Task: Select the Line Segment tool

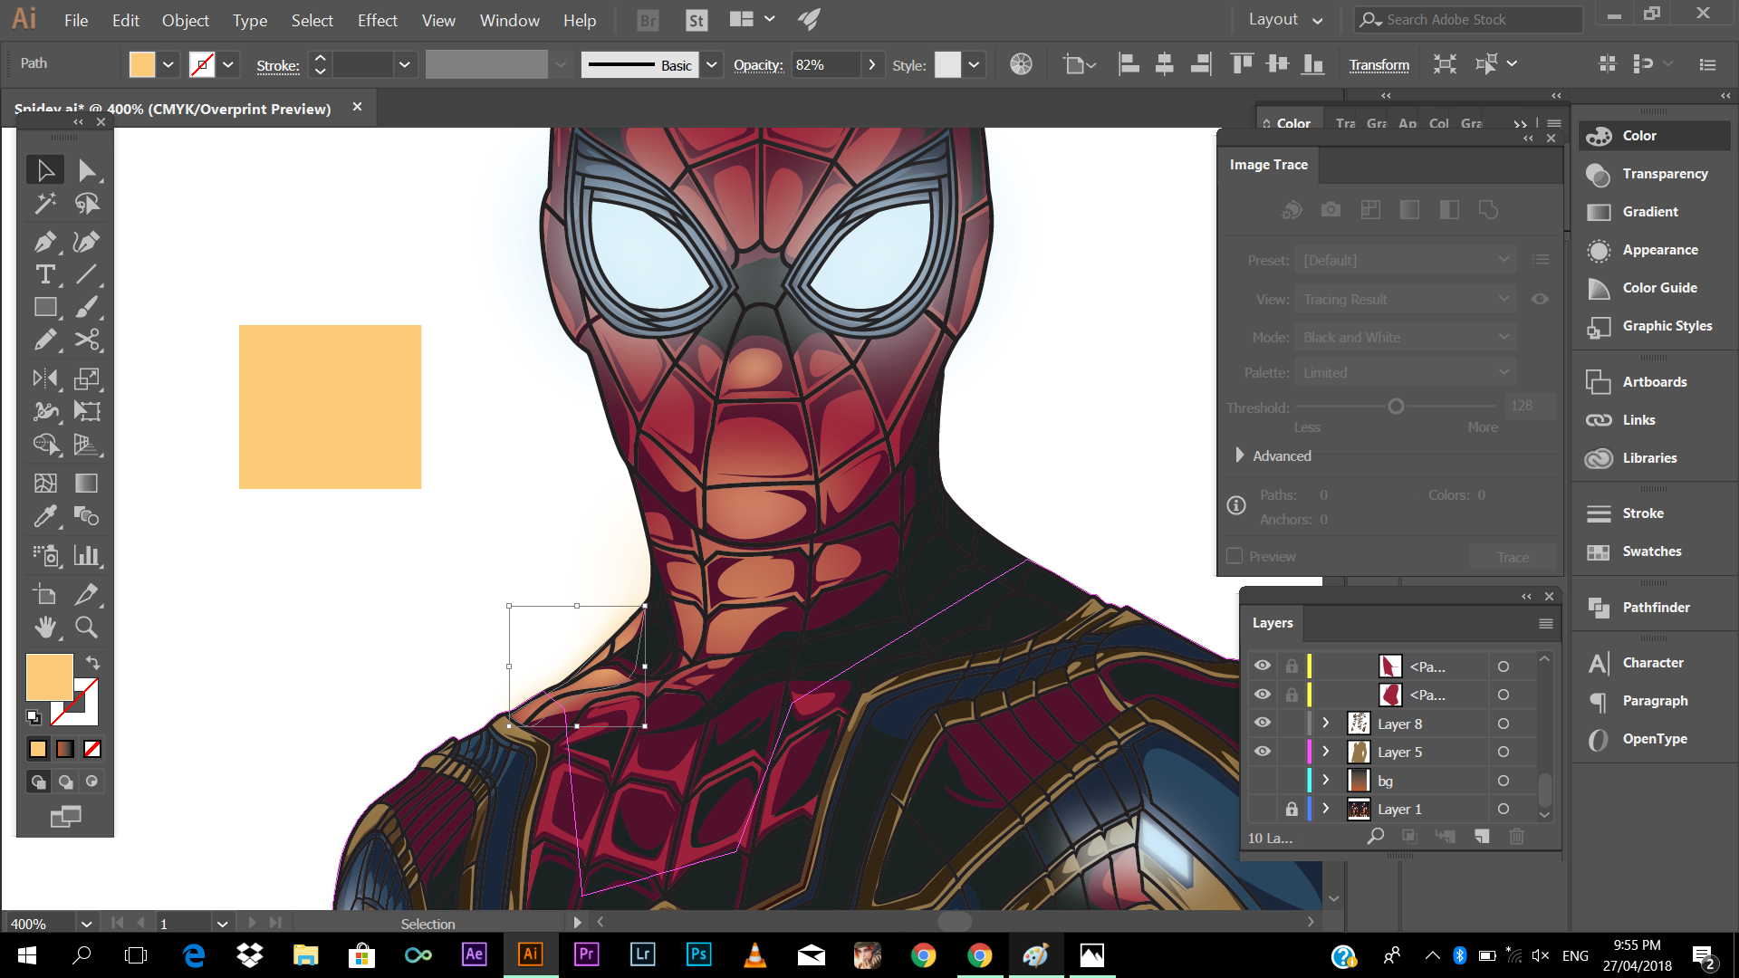Action: pyautogui.click(x=87, y=274)
